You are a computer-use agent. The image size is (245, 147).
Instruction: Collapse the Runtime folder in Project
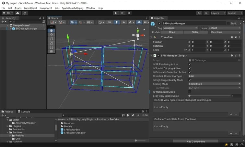tap(7, 132)
